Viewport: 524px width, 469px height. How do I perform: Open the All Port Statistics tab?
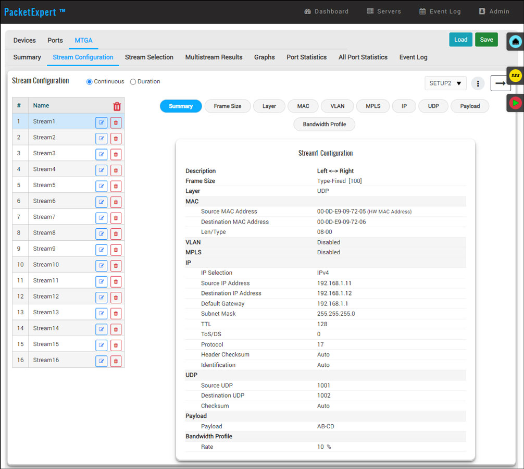pyautogui.click(x=363, y=57)
